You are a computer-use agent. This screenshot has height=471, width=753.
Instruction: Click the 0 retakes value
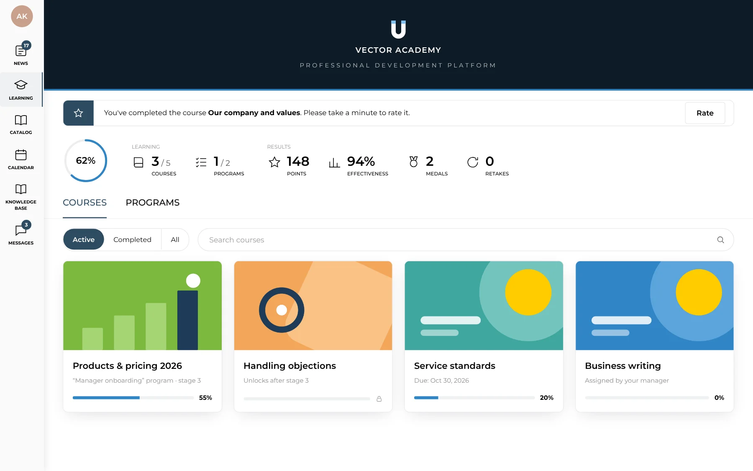click(489, 161)
